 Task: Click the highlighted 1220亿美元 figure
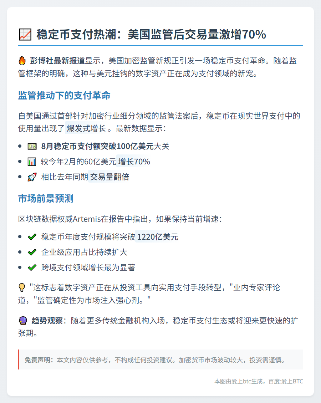pyautogui.click(x=158, y=237)
